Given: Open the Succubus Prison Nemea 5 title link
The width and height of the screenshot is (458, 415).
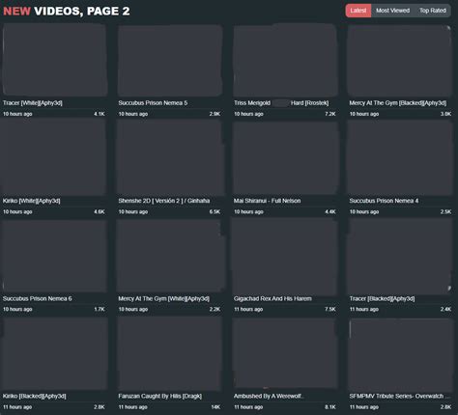Looking at the screenshot, I should (153, 103).
